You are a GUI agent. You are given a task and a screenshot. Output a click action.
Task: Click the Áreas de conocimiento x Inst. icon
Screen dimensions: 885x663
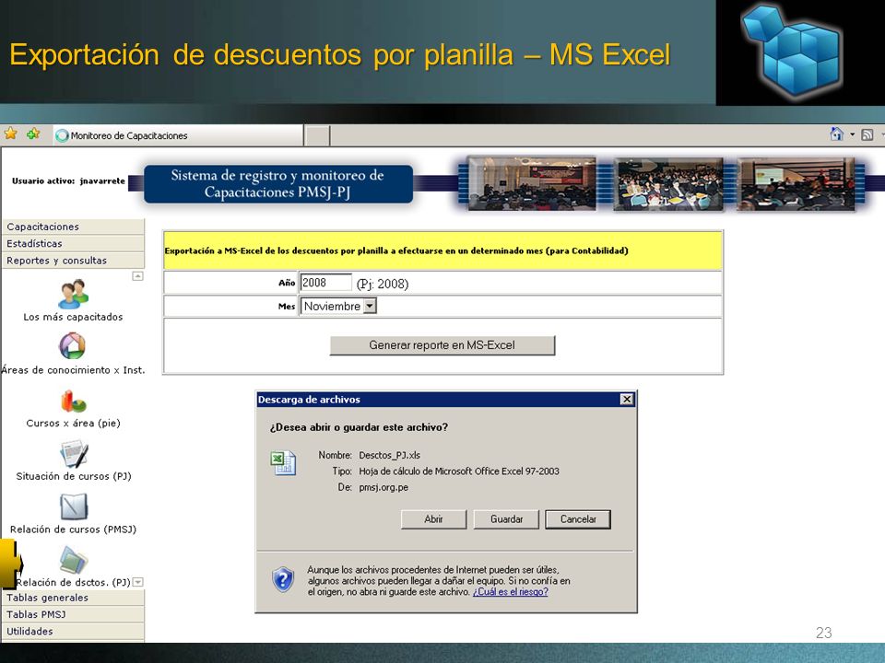point(72,346)
